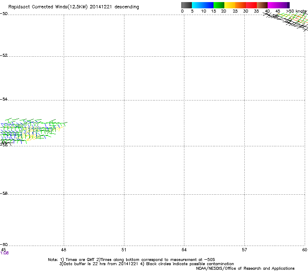
Task: Click the red 30-35 knots legend segment
Action: (251, 5)
